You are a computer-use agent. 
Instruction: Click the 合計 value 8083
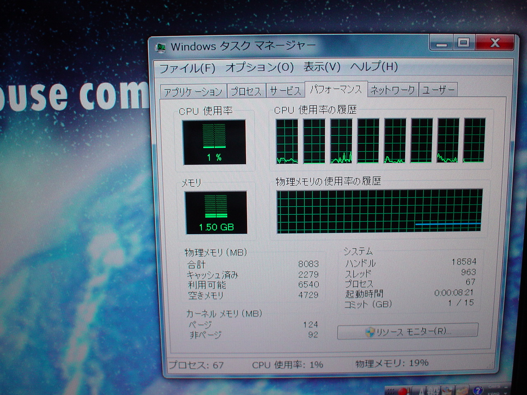click(308, 264)
